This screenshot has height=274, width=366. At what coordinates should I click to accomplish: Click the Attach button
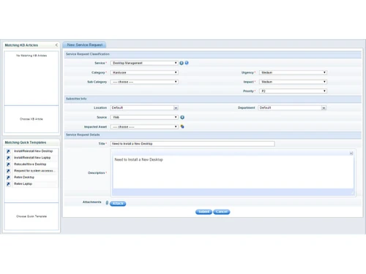pos(118,204)
